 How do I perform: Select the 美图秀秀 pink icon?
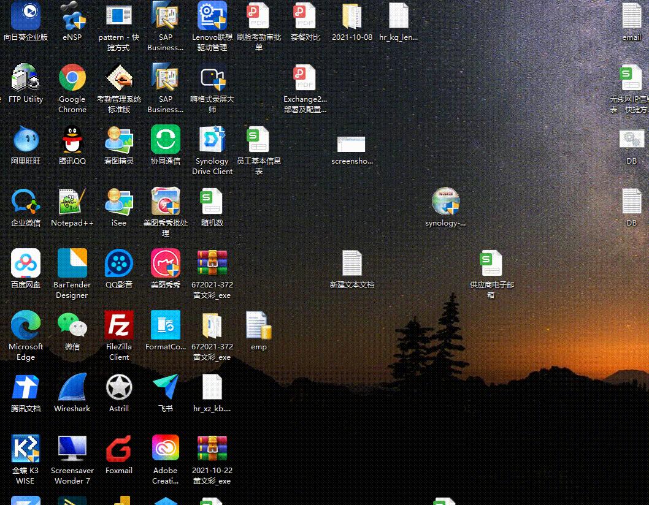click(x=166, y=263)
